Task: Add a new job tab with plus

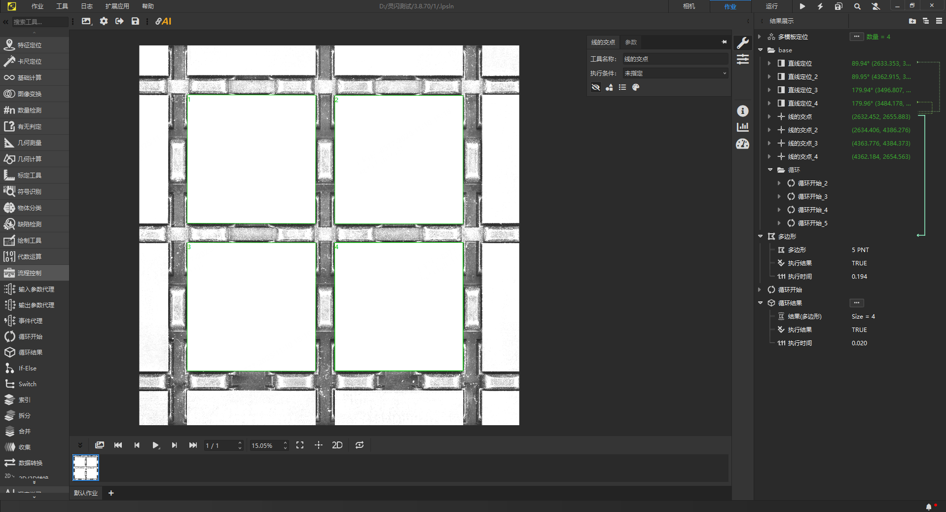Action: 111,493
